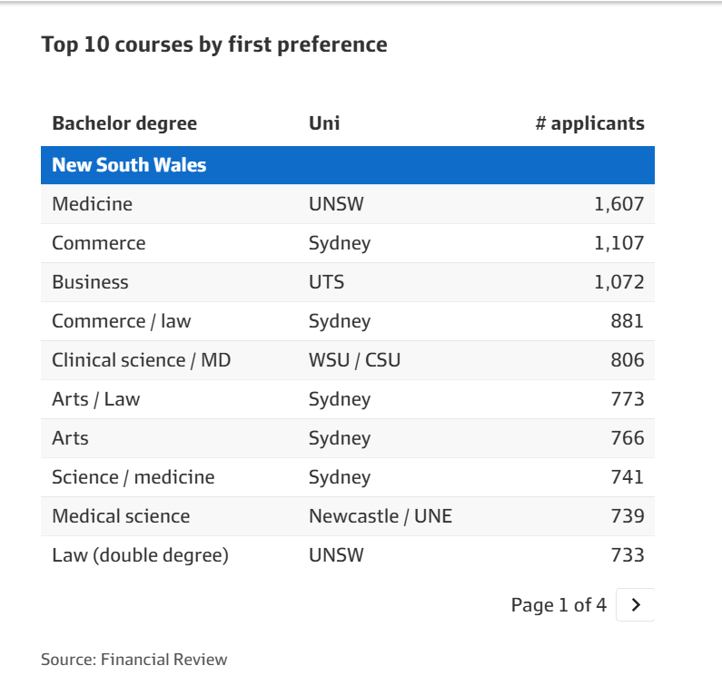
Task: Click the Top 10 courses title
Action: click(214, 44)
